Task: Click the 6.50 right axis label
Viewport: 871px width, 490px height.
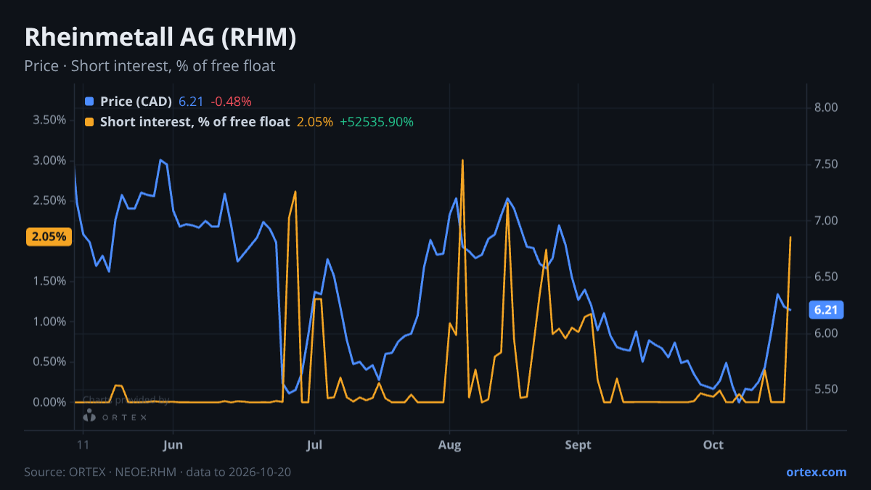Action: pyautogui.click(x=826, y=277)
